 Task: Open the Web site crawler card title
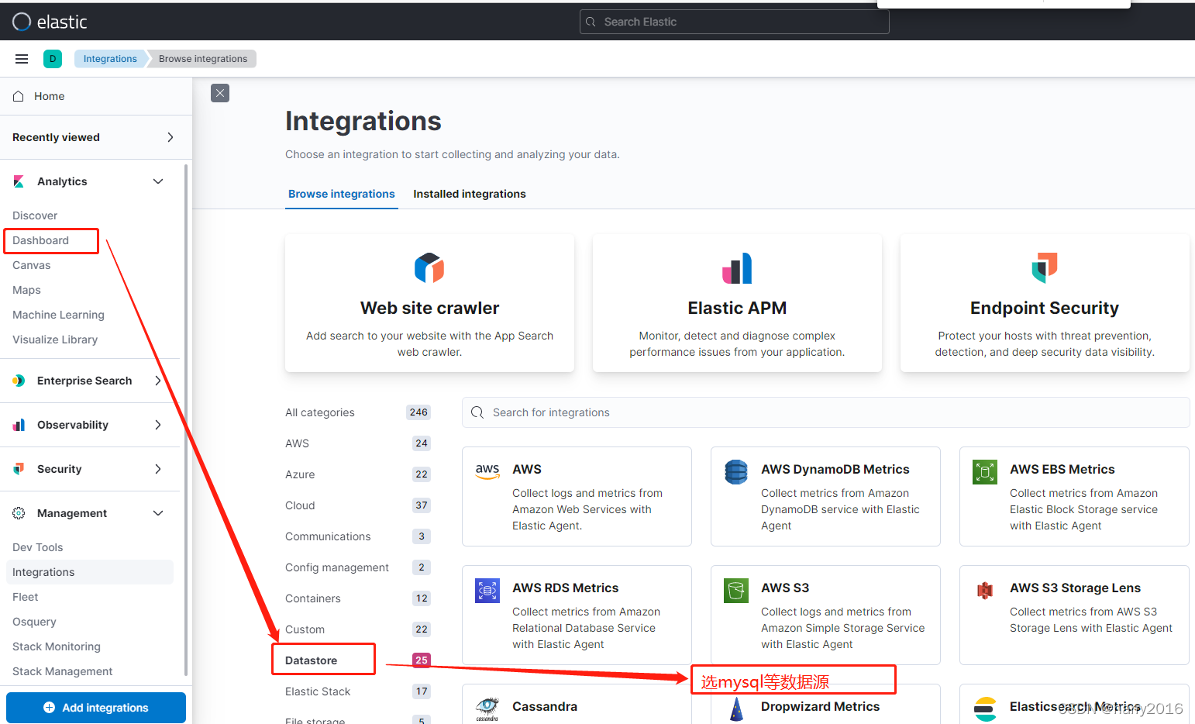(x=429, y=308)
